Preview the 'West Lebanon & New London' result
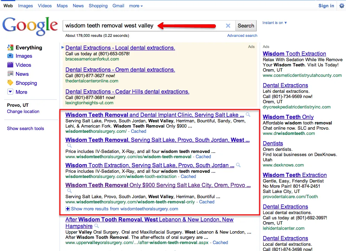This screenshot has width=346, height=251. 96,226
